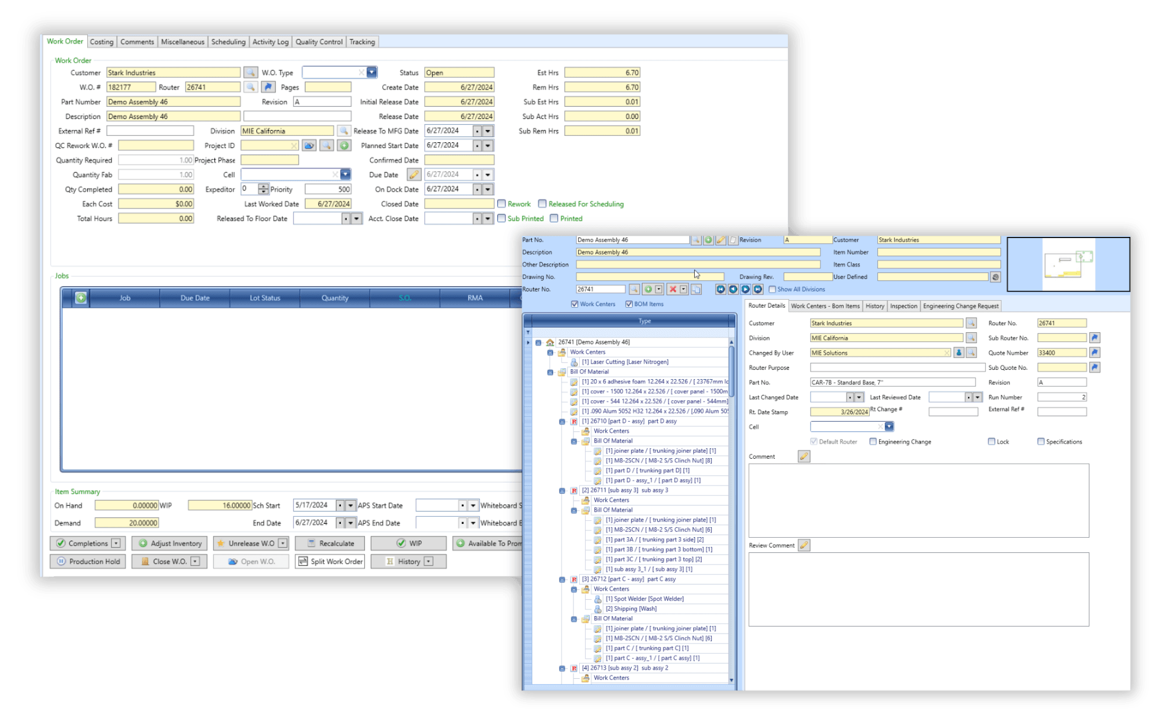The image size is (1162, 716).
Task: Click the blue jump-to-Router arrow icon beside Router 26741
Action: point(268,87)
